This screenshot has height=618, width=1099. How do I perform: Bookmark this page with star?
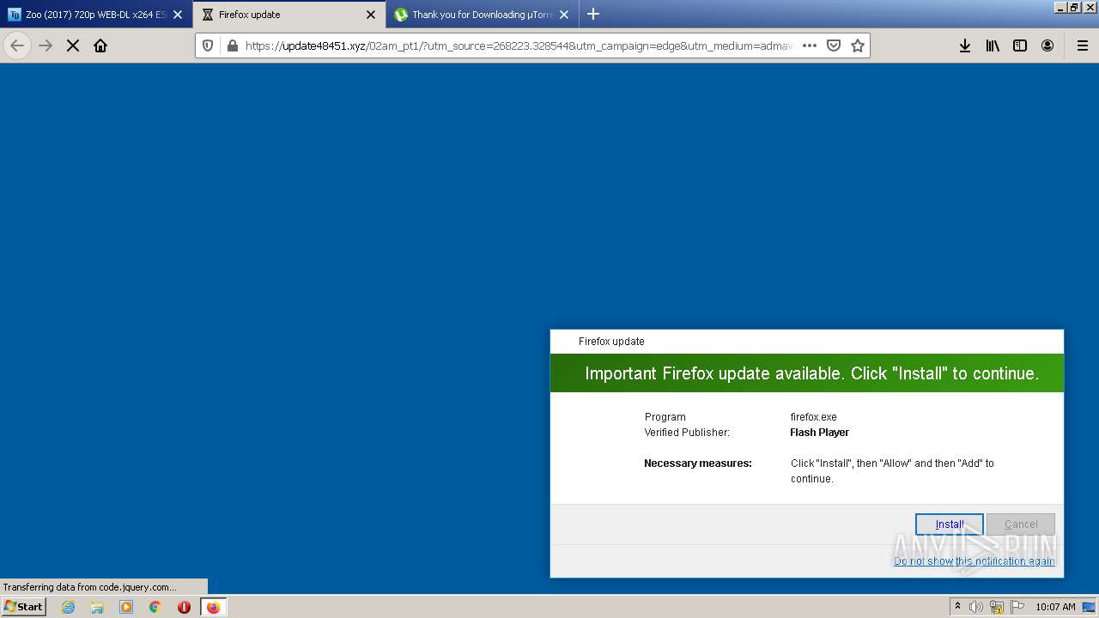click(857, 45)
